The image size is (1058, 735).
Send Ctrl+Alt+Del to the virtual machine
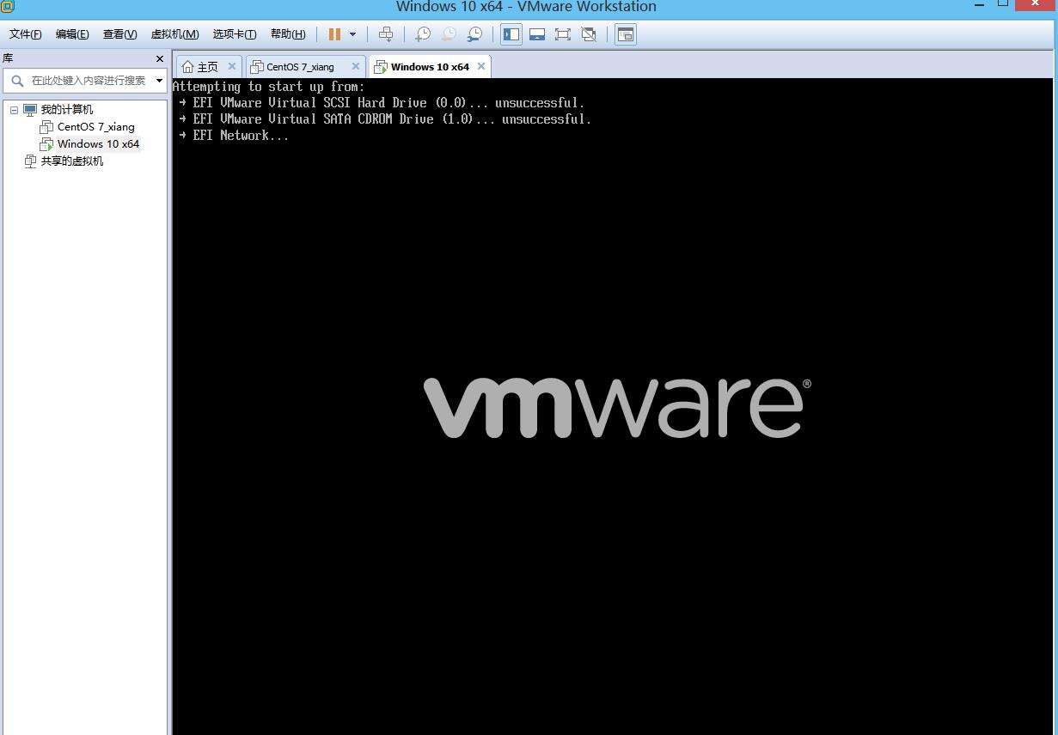tap(386, 34)
